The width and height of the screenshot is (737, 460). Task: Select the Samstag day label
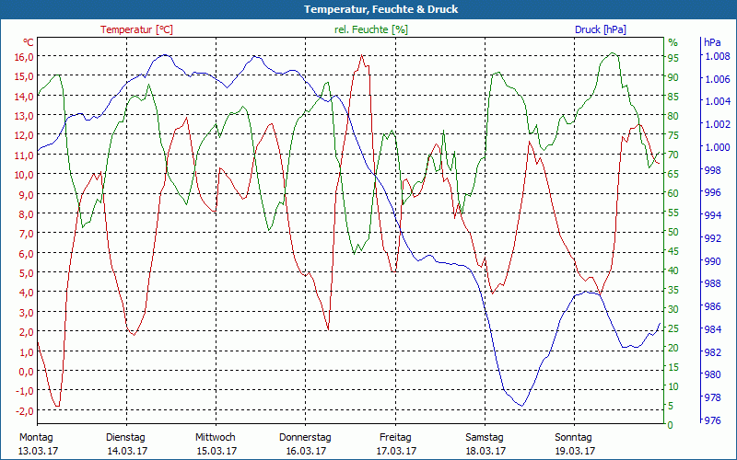tap(485, 437)
